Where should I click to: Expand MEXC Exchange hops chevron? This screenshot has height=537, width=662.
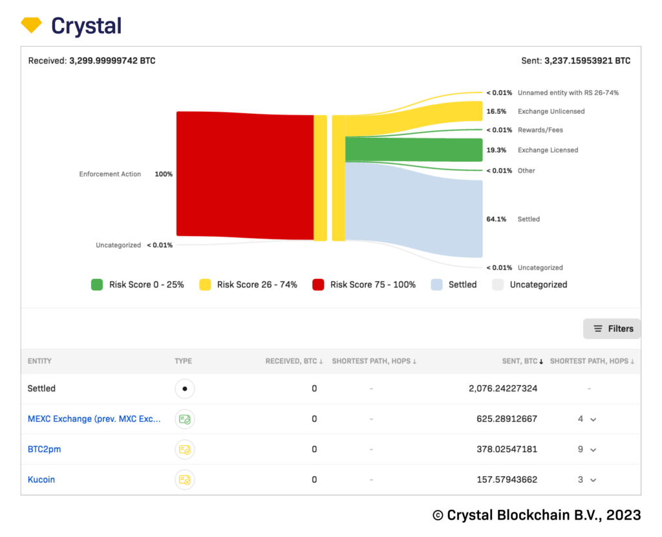(593, 420)
